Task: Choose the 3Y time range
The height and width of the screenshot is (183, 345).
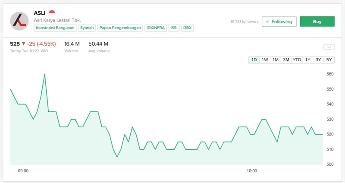Action: (x=318, y=60)
